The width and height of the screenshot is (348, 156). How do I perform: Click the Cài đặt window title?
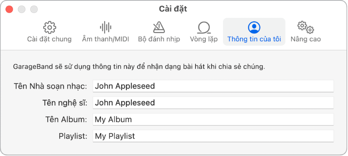tap(173, 8)
